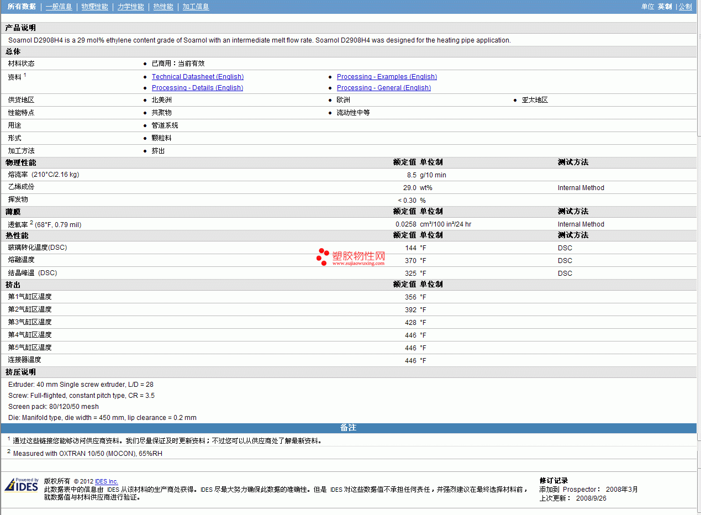Select the 所有数据 tab
The width and height of the screenshot is (701, 515).
click(x=22, y=7)
